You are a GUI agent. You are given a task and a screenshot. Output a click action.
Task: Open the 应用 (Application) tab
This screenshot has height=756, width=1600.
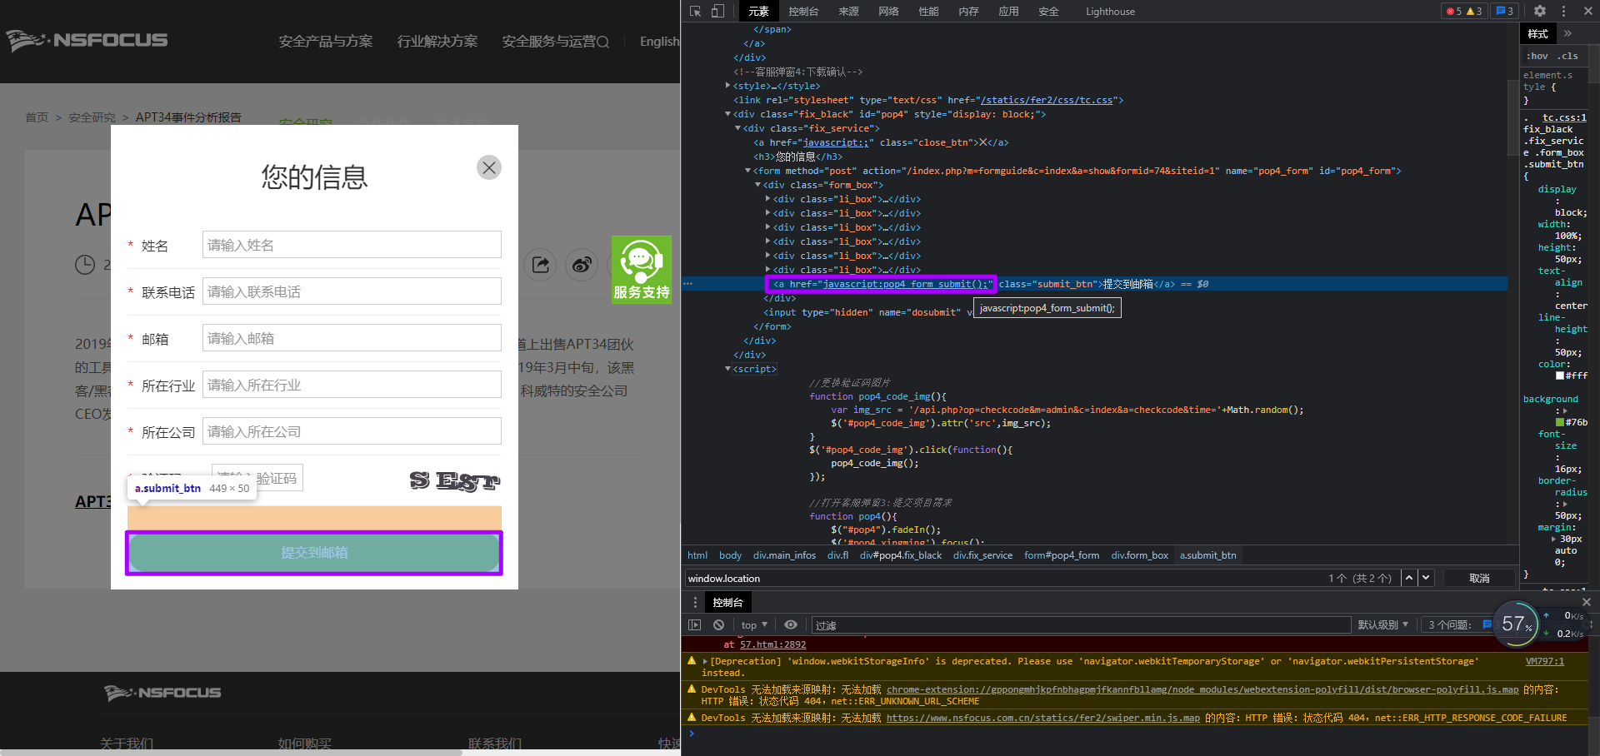tap(1008, 12)
